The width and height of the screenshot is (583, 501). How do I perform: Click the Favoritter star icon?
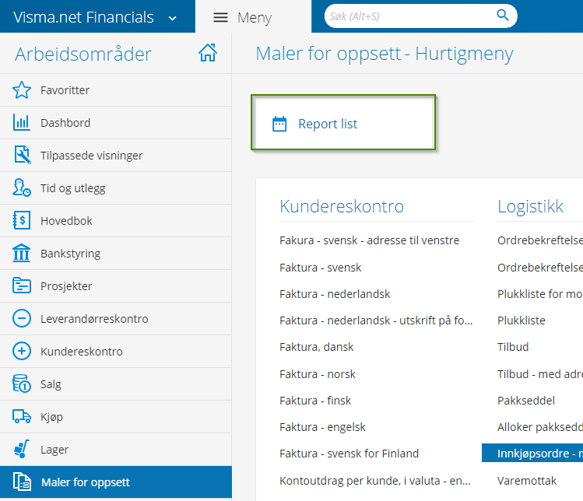pos(22,90)
